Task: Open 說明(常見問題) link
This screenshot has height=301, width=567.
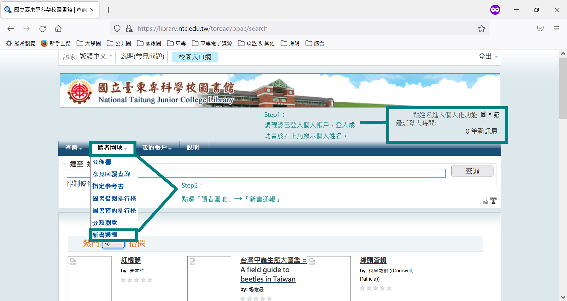Action: pyautogui.click(x=142, y=56)
